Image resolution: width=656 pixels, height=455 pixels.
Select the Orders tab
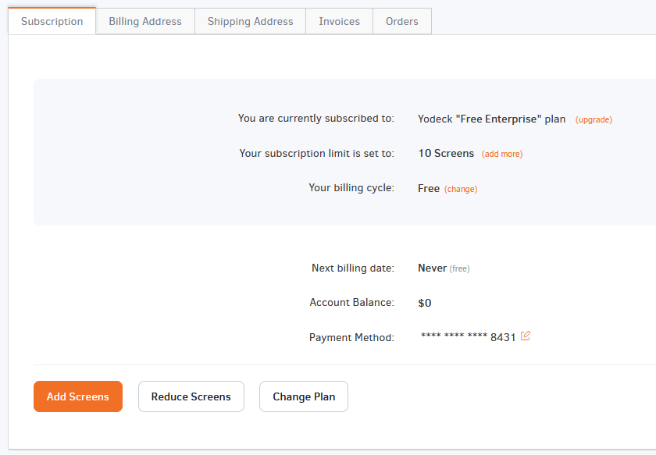(401, 21)
